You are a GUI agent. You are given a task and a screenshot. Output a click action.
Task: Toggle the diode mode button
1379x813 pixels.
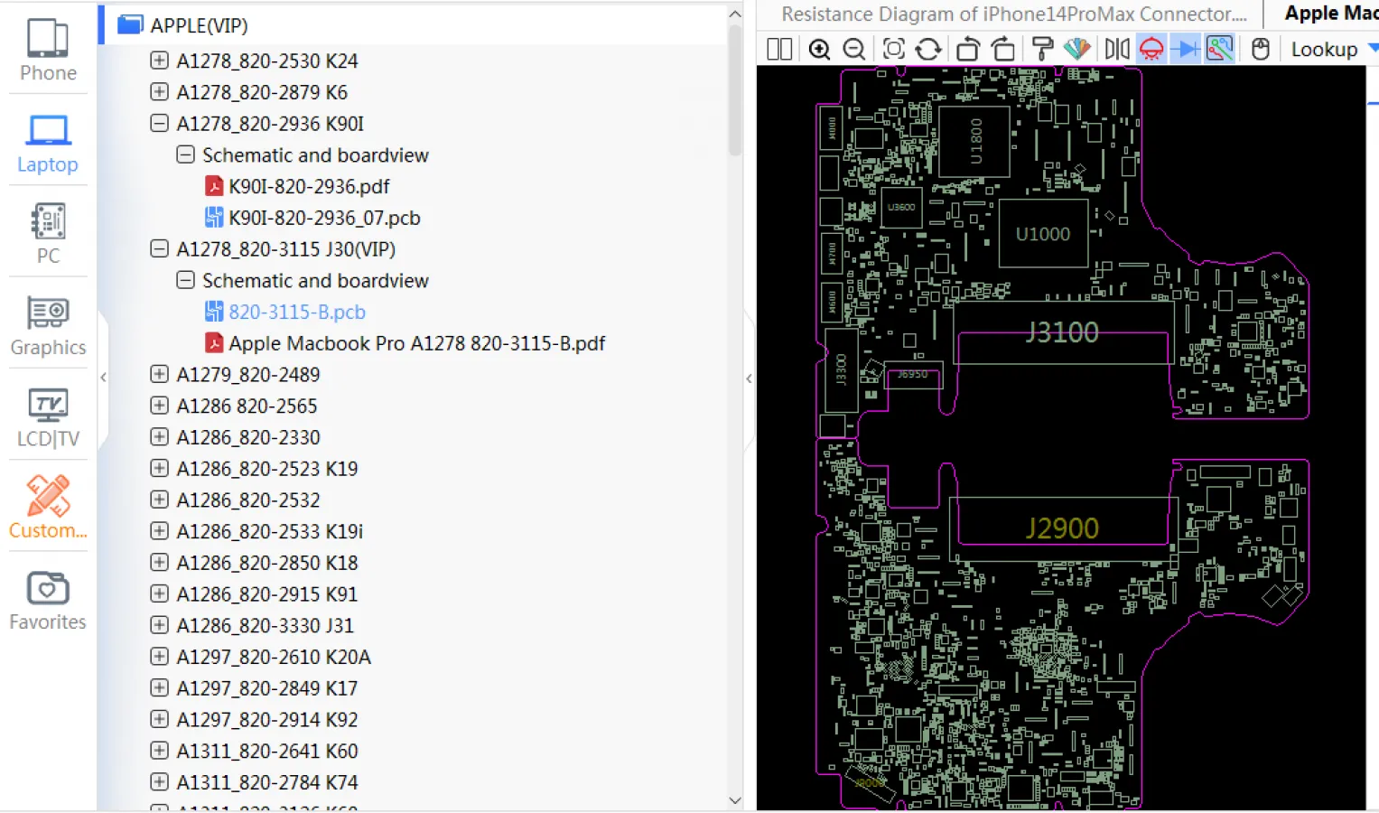(1185, 49)
